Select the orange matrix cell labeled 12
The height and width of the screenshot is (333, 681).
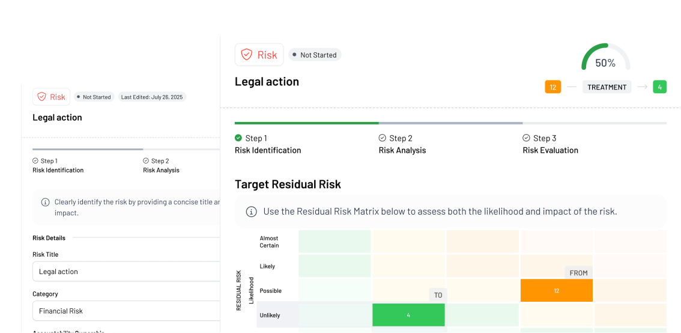(x=556, y=290)
